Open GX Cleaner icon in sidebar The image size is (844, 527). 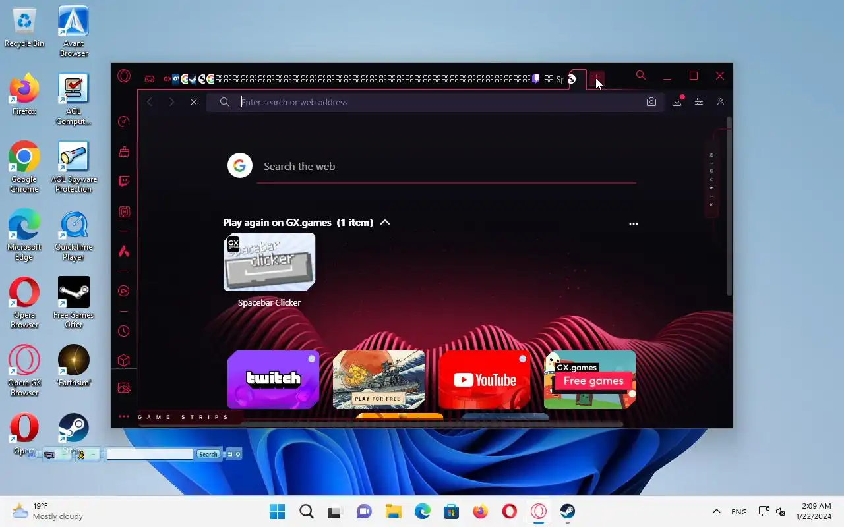pyautogui.click(x=124, y=152)
